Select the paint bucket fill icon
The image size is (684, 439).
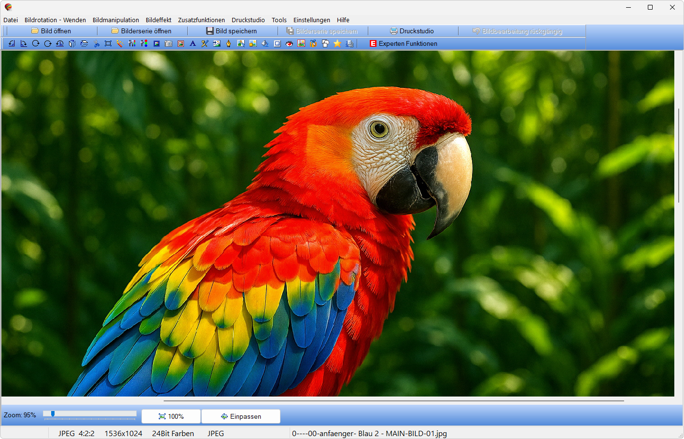click(265, 43)
